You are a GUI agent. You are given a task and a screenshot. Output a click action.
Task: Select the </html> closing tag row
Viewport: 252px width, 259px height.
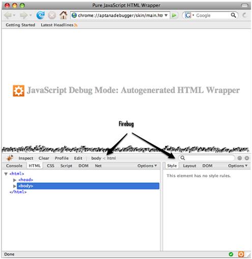(x=18, y=192)
